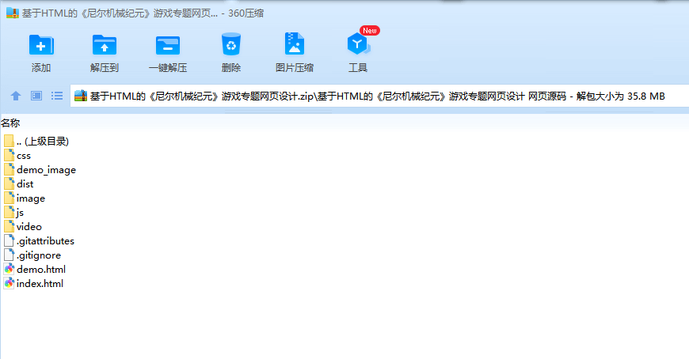This screenshot has height=359, width=689.
Task: Click the js folder icon
Action: [x=9, y=213]
